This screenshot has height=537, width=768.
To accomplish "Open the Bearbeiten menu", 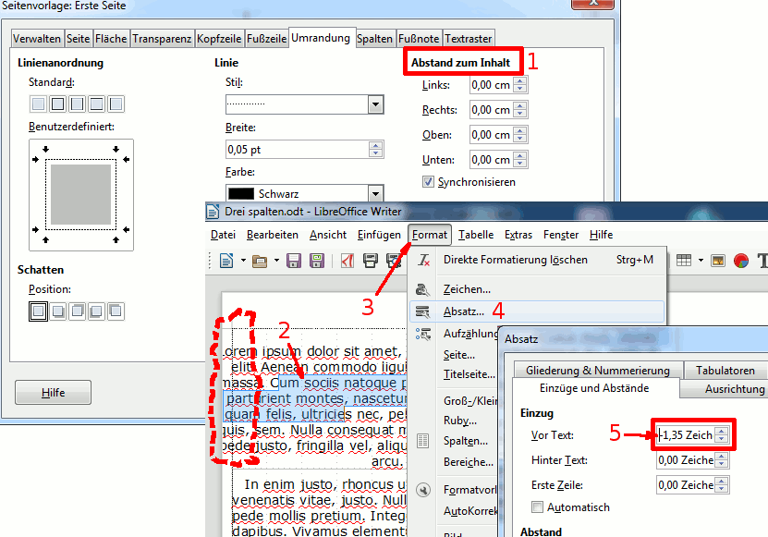I will 273,235.
